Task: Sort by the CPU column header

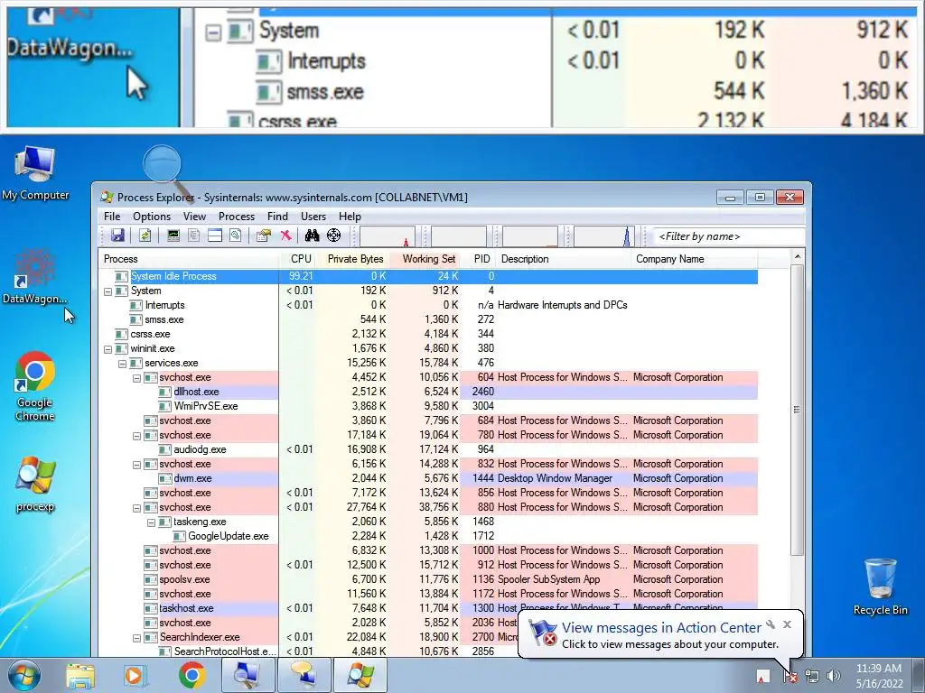Action: coord(297,259)
